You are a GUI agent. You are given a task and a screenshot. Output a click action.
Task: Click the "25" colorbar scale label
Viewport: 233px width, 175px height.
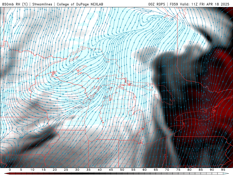click(66, 170)
